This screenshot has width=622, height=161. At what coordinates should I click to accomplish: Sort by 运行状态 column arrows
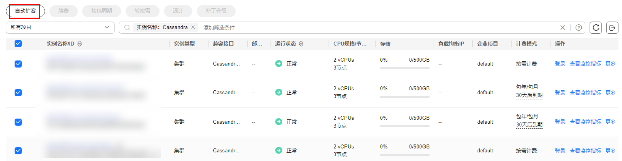click(x=301, y=44)
